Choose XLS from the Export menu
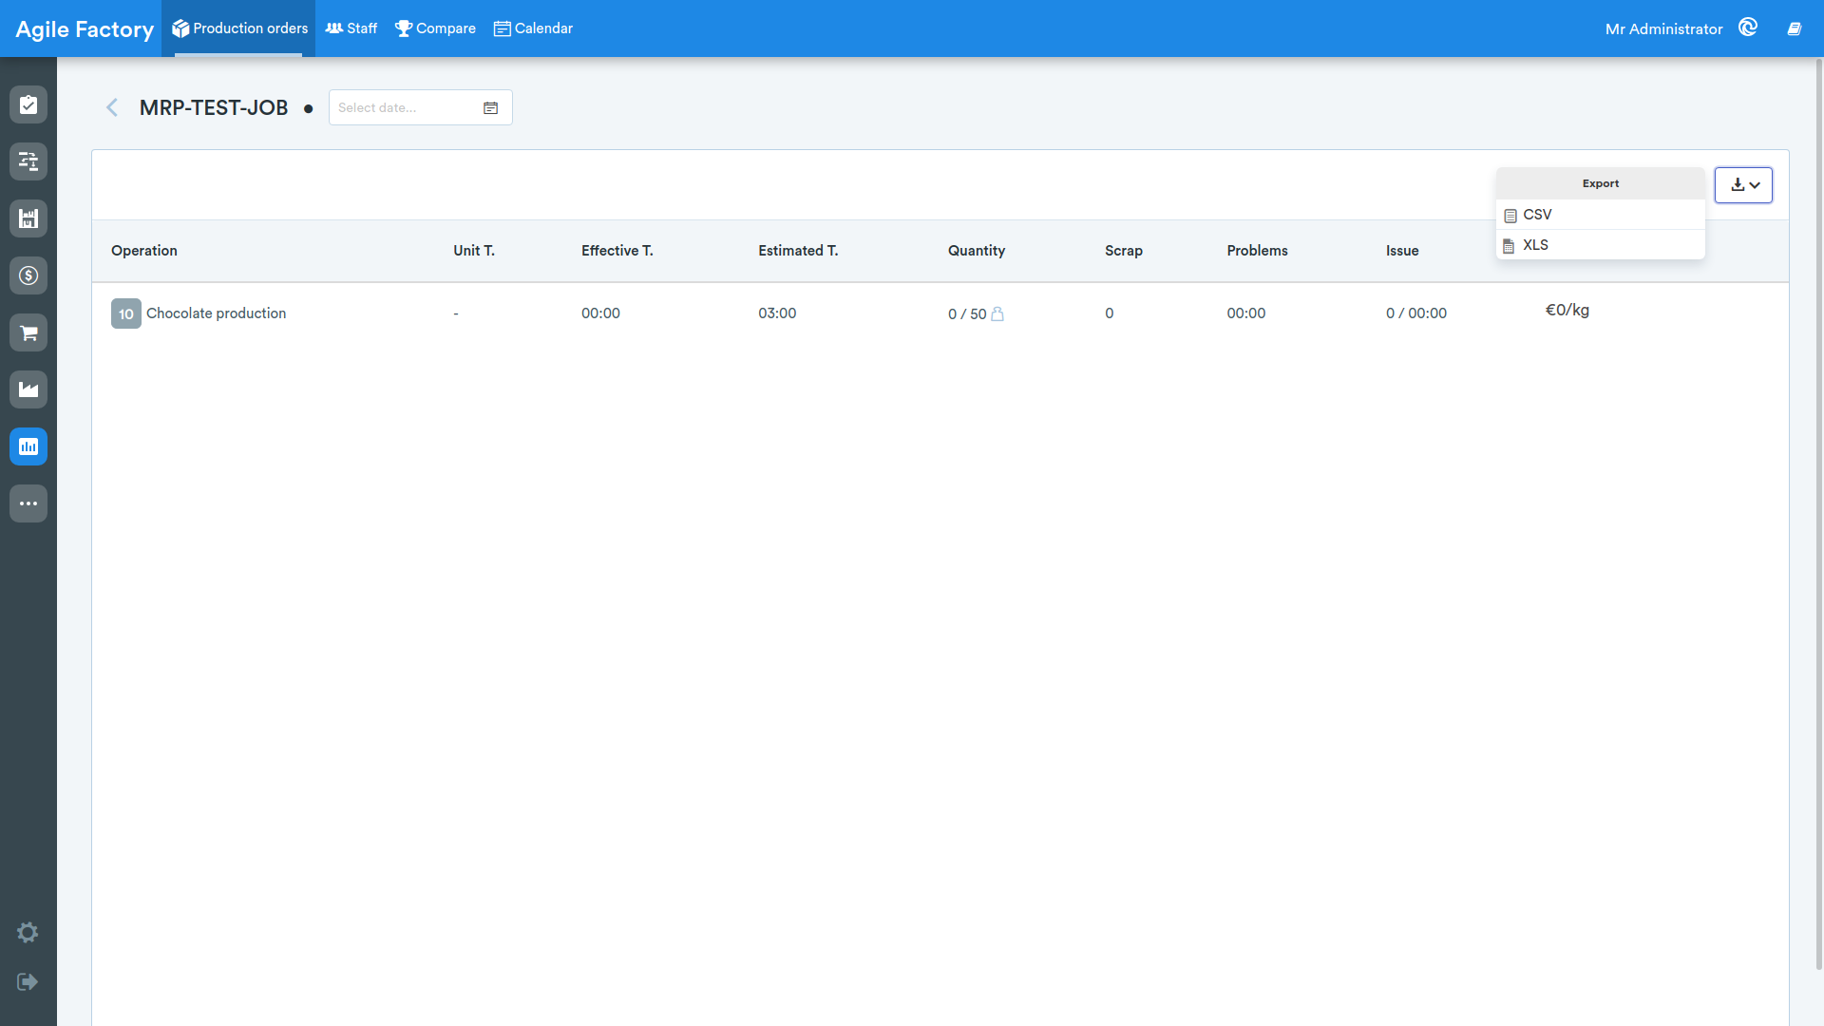Image resolution: width=1824 pixels, height=1026 pixels. 1601,245
